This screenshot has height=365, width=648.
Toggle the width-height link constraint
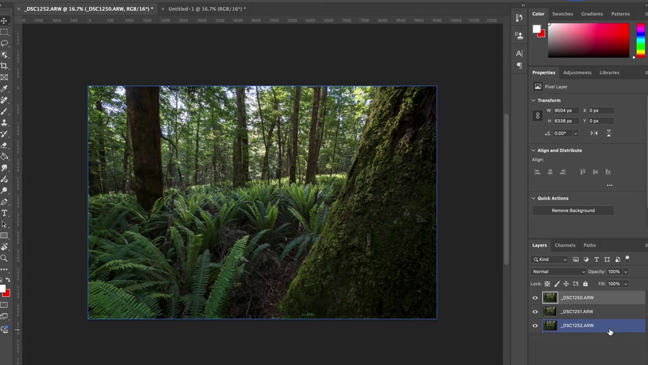(x=538, y=116)
